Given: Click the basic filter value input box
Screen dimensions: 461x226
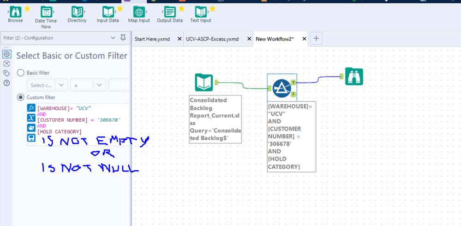Looking at the screenshot, I should [119, 85].
